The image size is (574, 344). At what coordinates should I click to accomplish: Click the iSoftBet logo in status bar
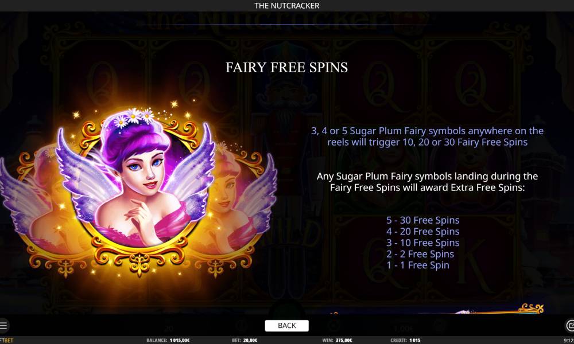point(6,341)
